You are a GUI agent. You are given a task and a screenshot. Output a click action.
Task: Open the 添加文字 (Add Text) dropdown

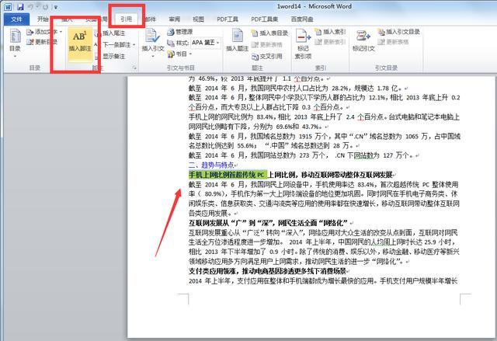44,32
